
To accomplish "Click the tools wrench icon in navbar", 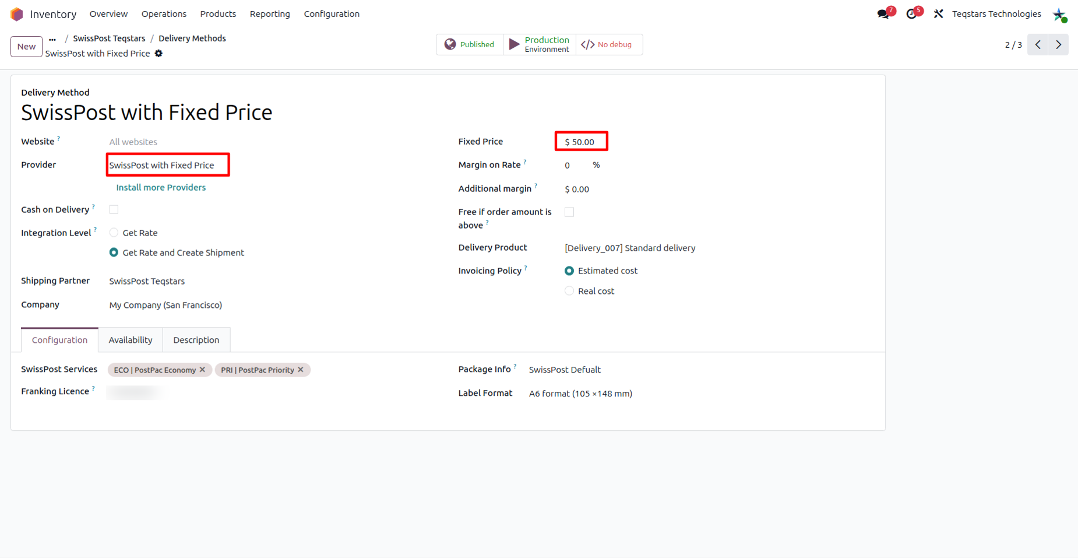I will [x=938, y=13].
